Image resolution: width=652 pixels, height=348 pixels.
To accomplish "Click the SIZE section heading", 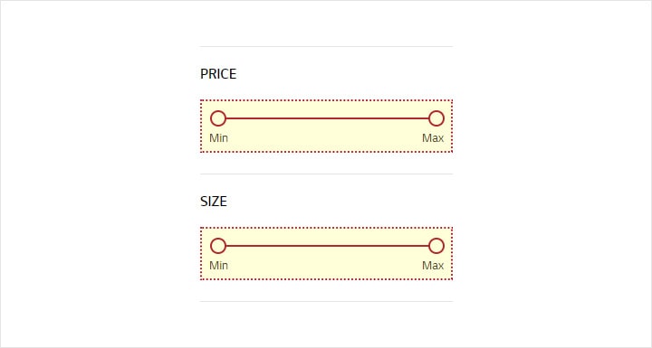I will click(x=214, y=202).
